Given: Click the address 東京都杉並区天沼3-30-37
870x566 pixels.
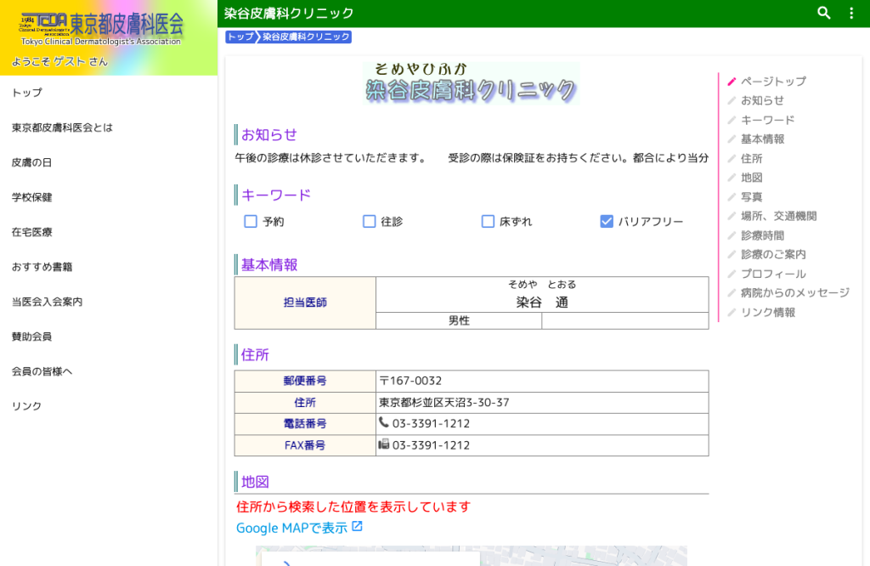Looking at the screenshot, I should coord(443,402).
